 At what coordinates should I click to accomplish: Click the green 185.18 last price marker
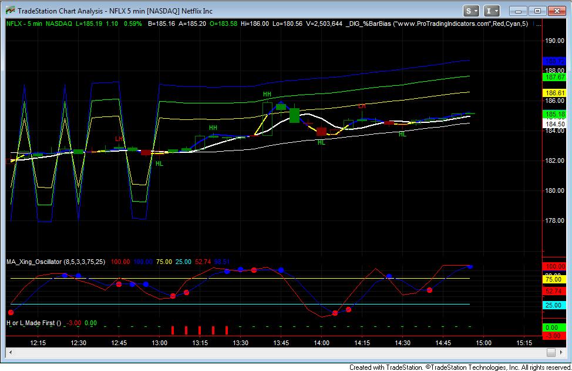pyautogui.click(x=554, y=114)
